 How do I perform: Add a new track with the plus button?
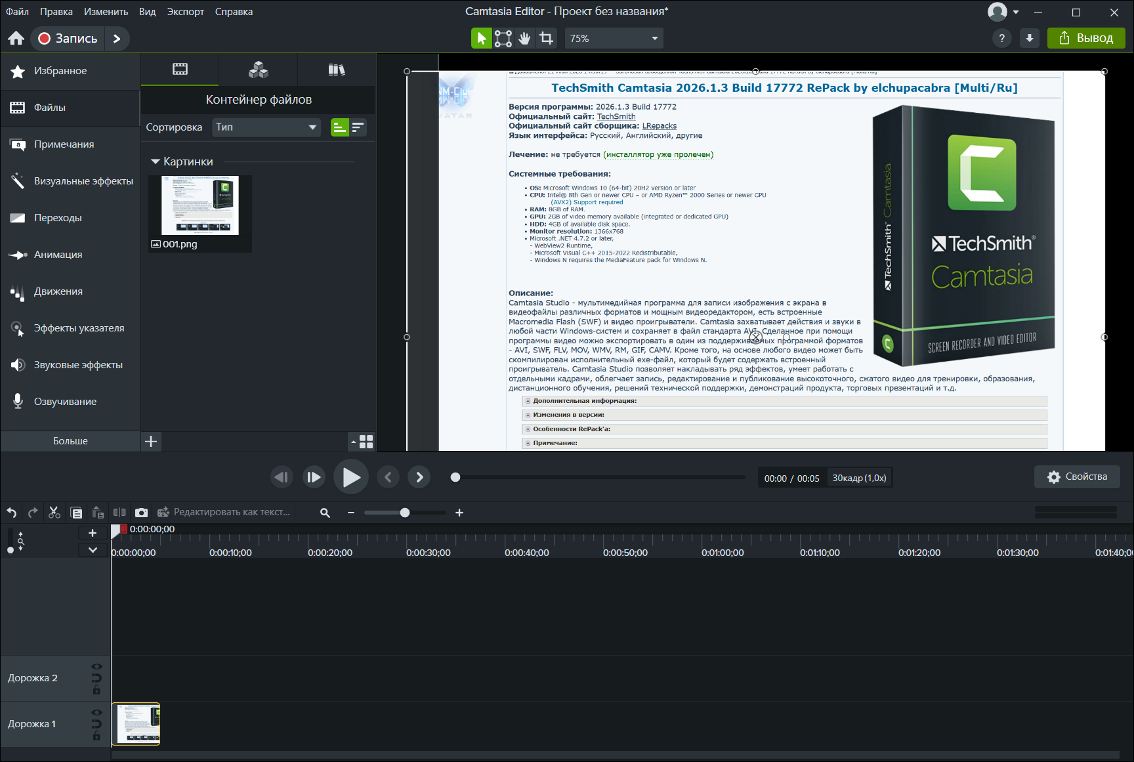click(93, 533)
